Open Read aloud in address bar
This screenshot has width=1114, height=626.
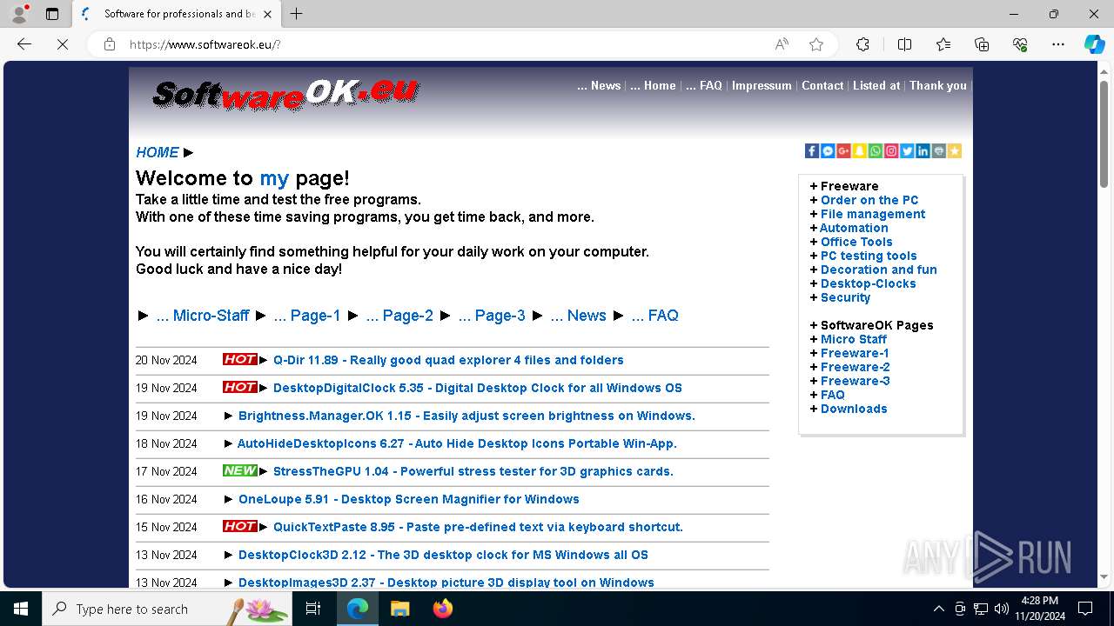pos(782,44)
